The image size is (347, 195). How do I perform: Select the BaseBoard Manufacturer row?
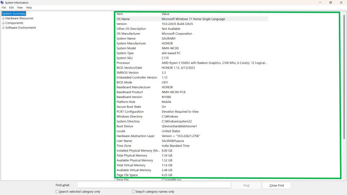pyautogui.click(x=192, y=87)
